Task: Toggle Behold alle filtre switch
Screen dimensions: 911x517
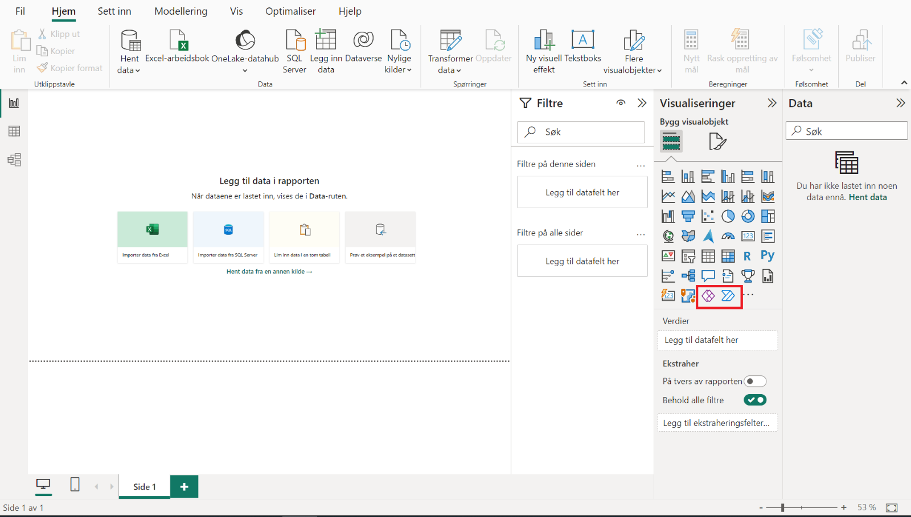Action: pos(755,400)
